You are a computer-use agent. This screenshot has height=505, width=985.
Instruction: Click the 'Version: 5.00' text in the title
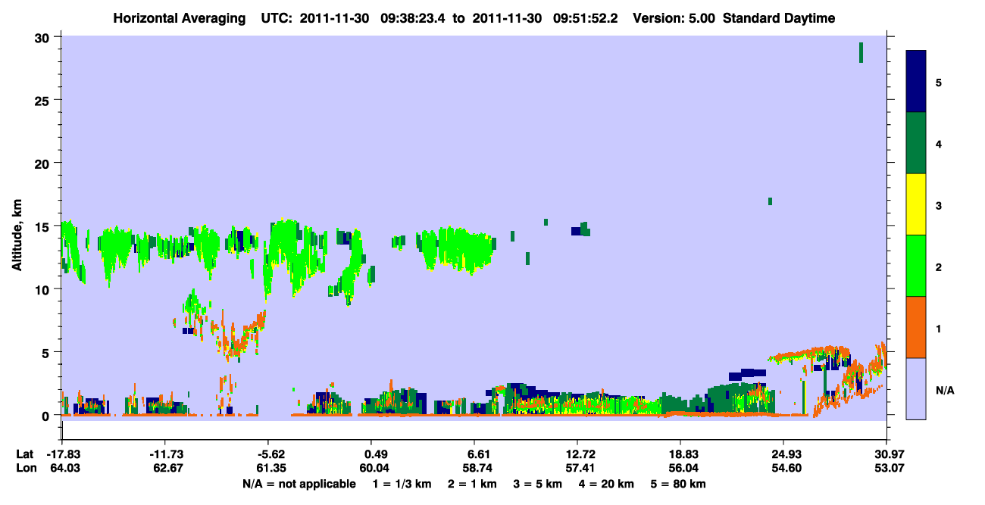point(675,18)
